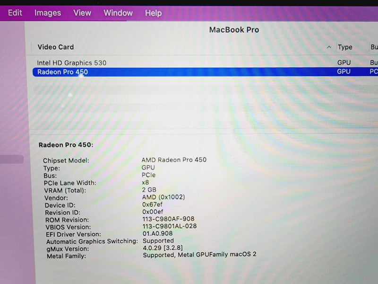
Task: Click the 'AMD Radeon Pro 450' chipset value
Action: coord(174,160)
